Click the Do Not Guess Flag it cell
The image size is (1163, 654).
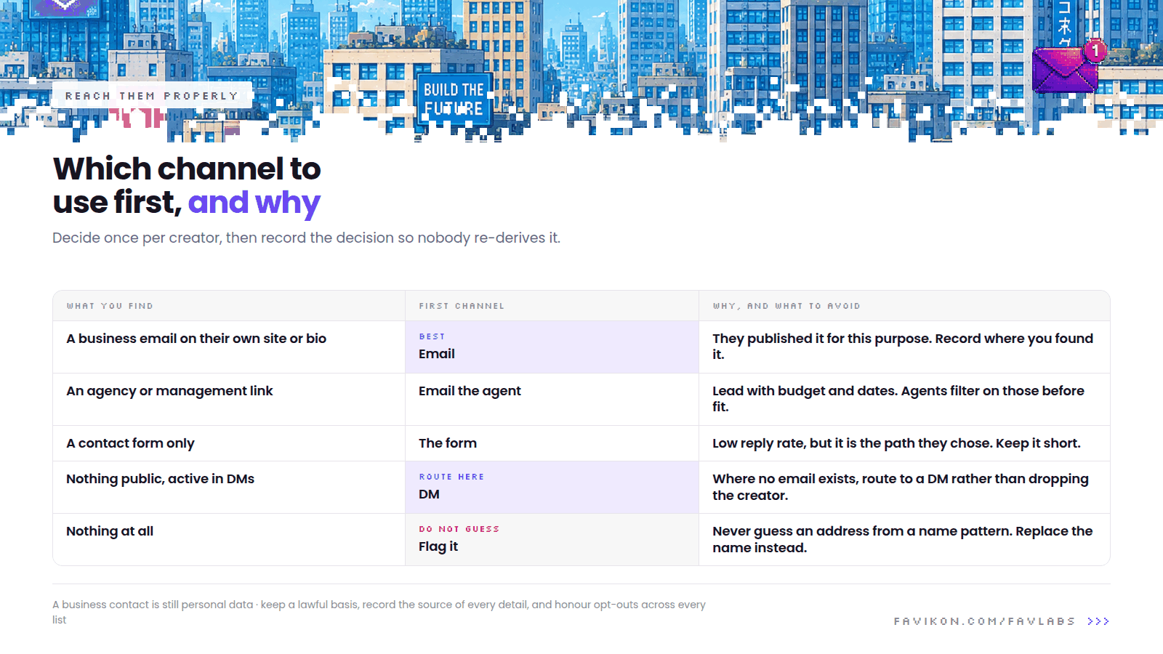[x=552, y=539]
